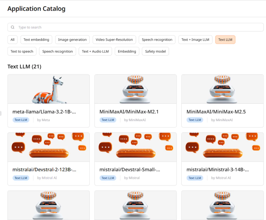Click 'by Mistral AI' on Devstral-2-123B card
The height and width of the screenshot is (220, 266).
tap(47, 178)
